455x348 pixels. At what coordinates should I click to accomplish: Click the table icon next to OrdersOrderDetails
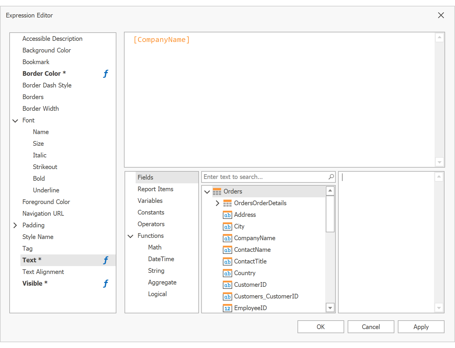click(x=228, y=203)
